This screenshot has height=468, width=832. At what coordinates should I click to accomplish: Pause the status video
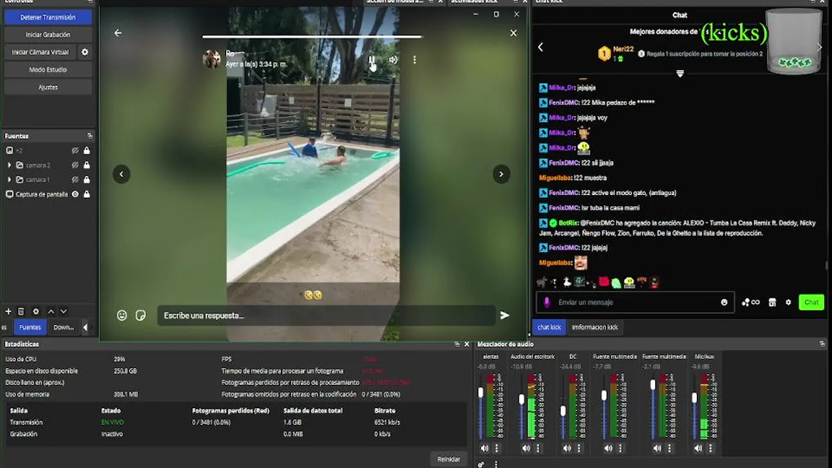point(372,60)
